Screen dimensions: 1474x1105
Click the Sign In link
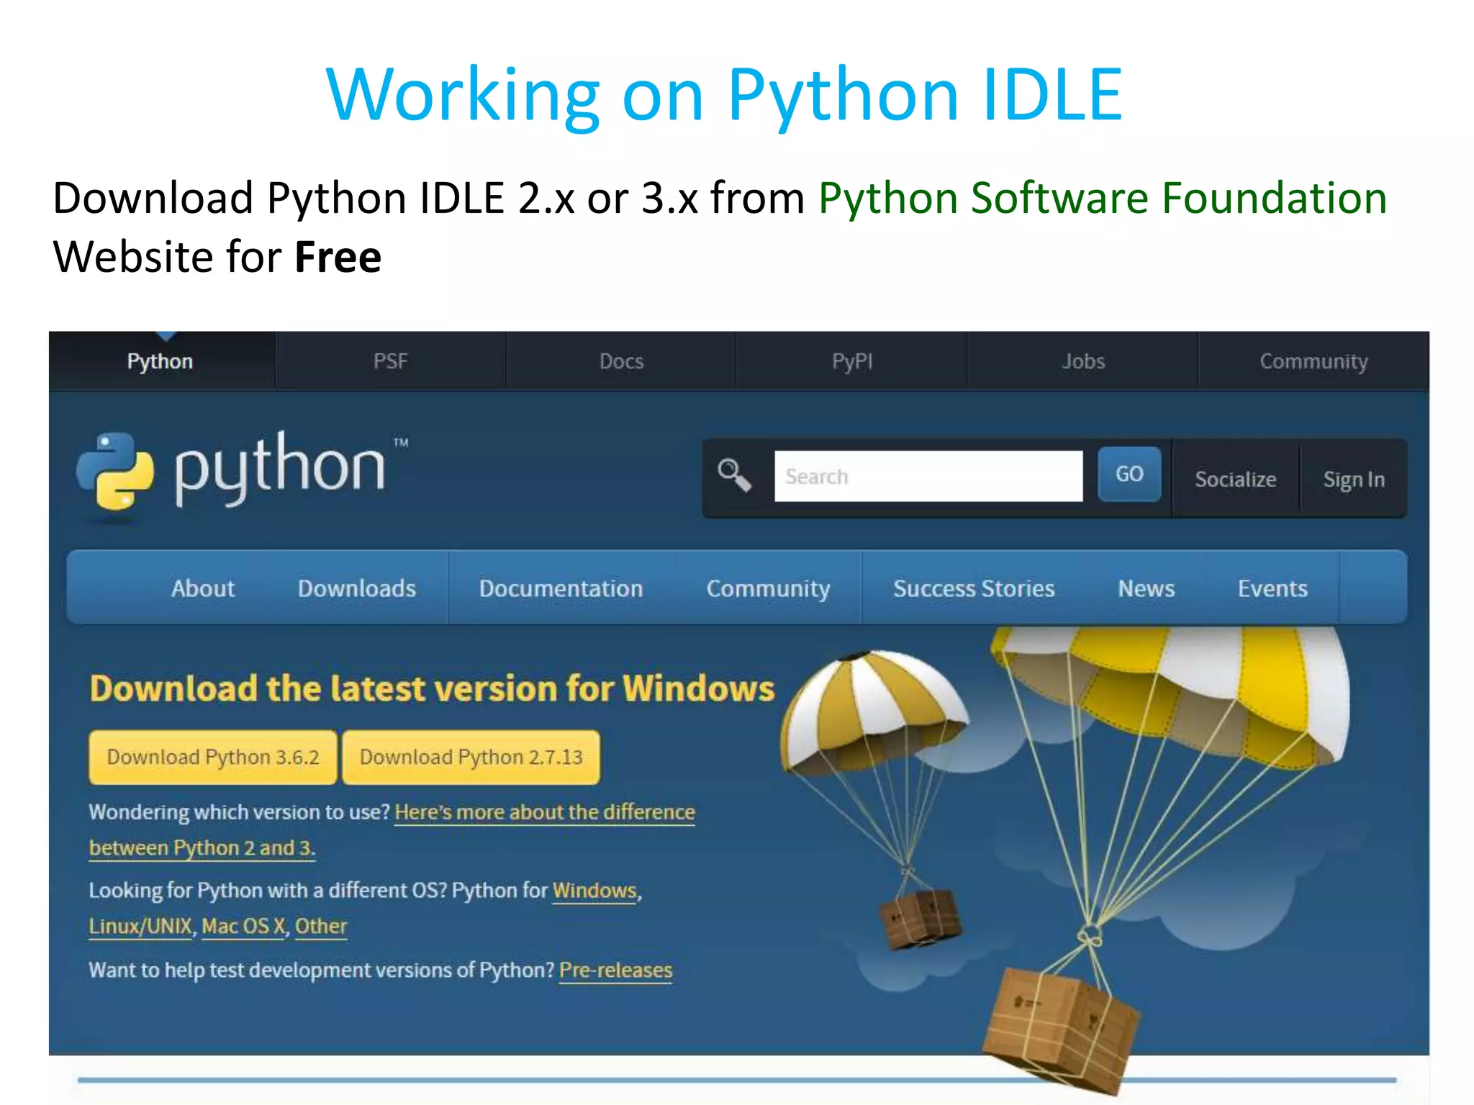tap(1354, 479)
